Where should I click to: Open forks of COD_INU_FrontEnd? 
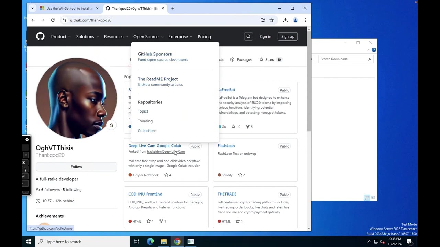163,221
